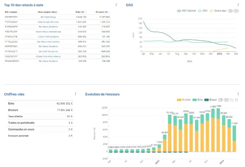
Task: Open the Data Scope Services account link
Action: point(48,22)
